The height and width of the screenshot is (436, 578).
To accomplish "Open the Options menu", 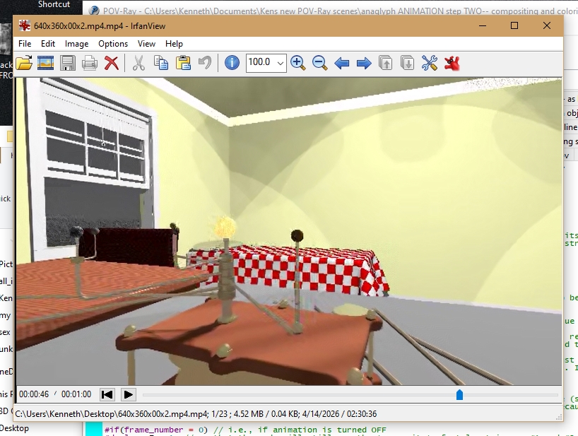I will [x=113, y=44].
